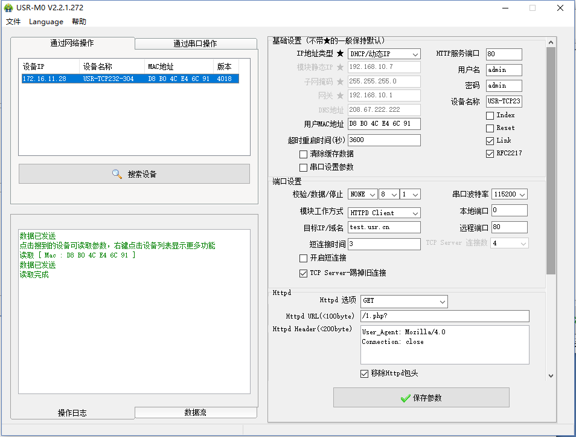
Task: Switch to the 数据流 tab
Action: [195, 412]
